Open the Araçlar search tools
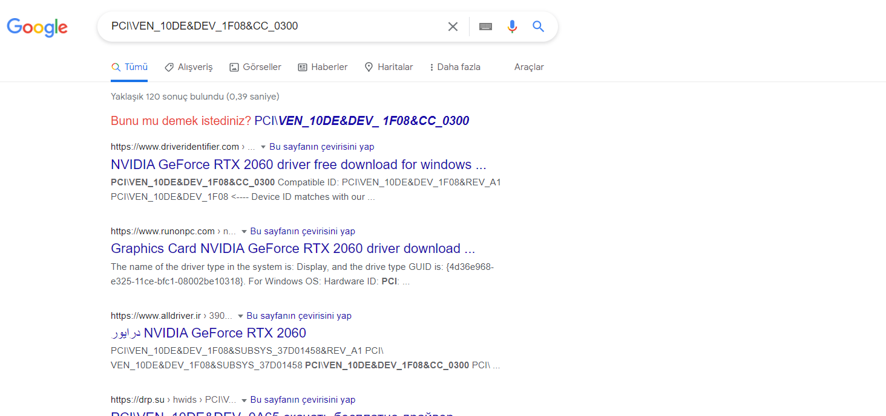The height and width of the screenshot is (416, 886). 529,67
